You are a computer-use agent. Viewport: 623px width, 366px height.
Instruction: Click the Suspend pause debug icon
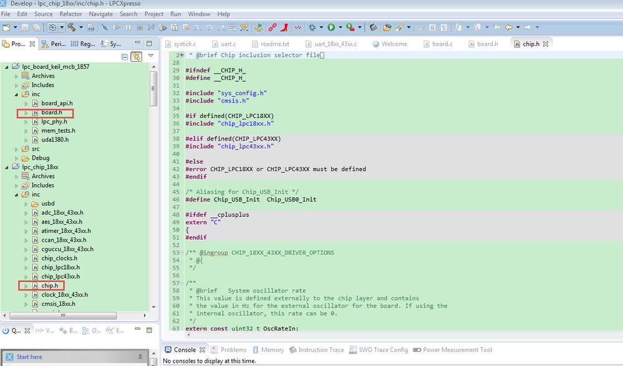click(x=128, y=27)
